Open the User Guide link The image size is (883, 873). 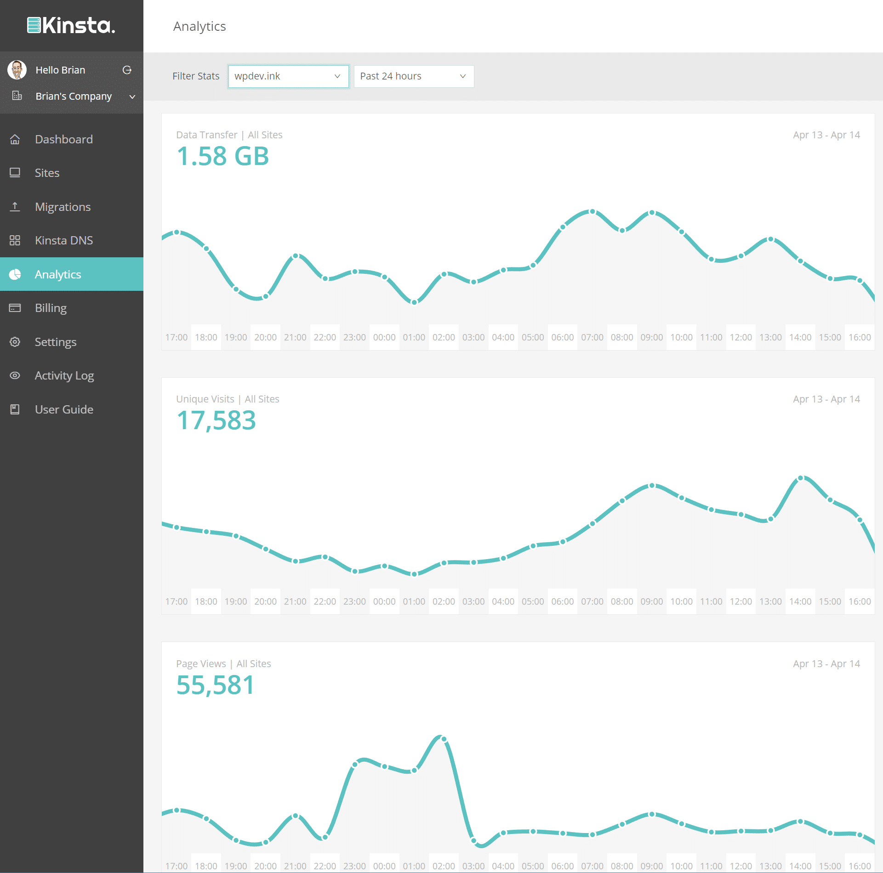click(x=64, y=409)
